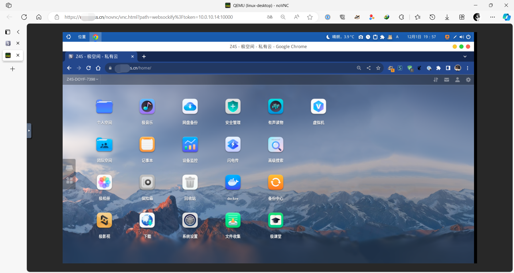The image size is (514, 273).
Task: Open Edge downloads icon
Action: tap(447, 17)
